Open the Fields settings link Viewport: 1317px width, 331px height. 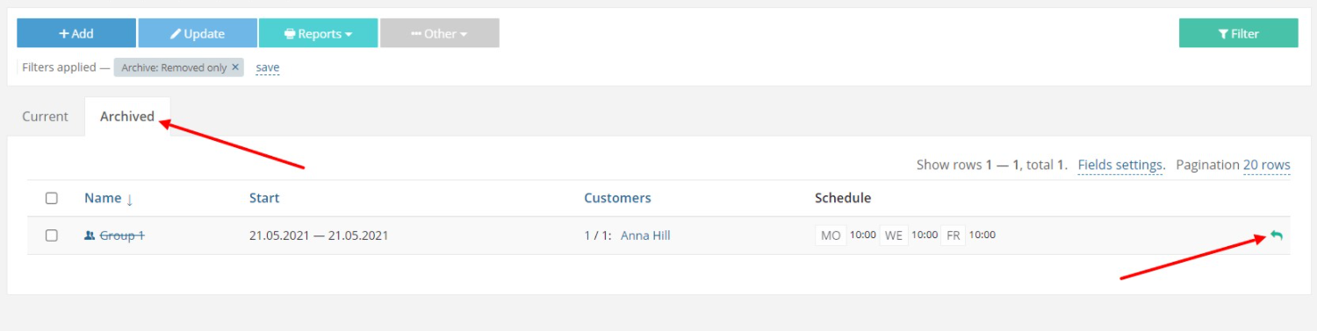pyautogui.click(x=1119, y=165)
